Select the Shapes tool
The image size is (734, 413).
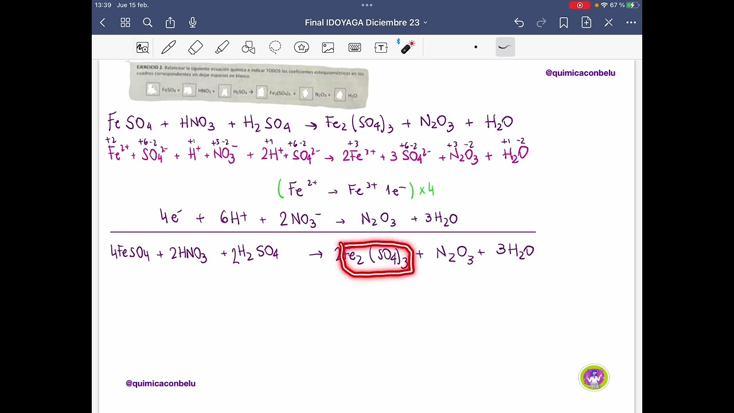click(248, 48)
